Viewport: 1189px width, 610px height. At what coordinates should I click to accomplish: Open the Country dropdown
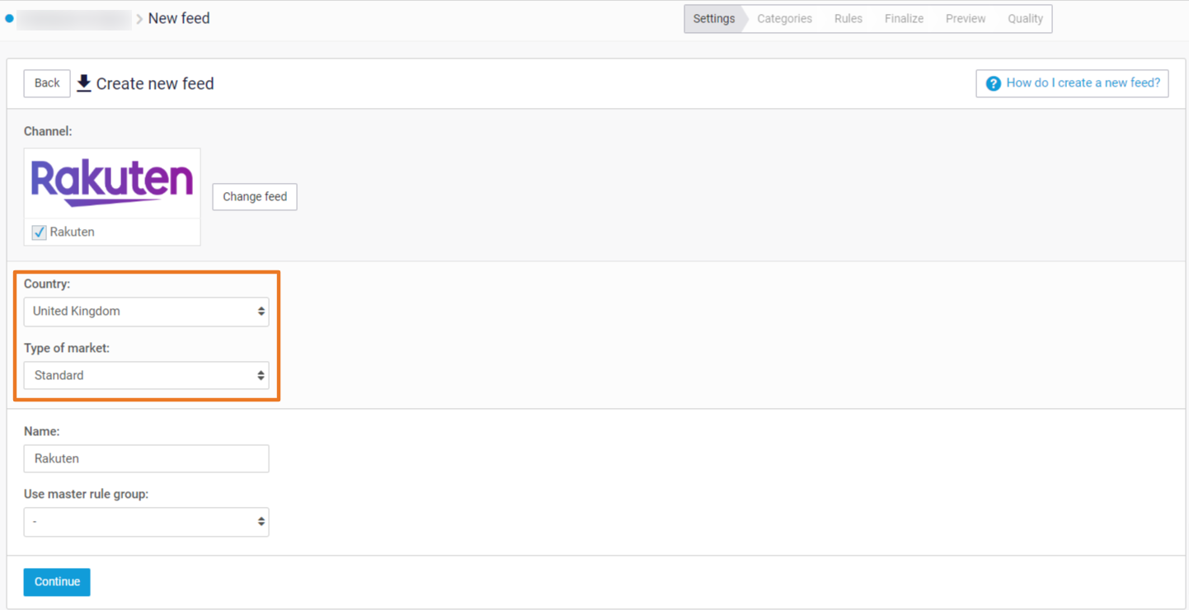(x=146, y=312)
